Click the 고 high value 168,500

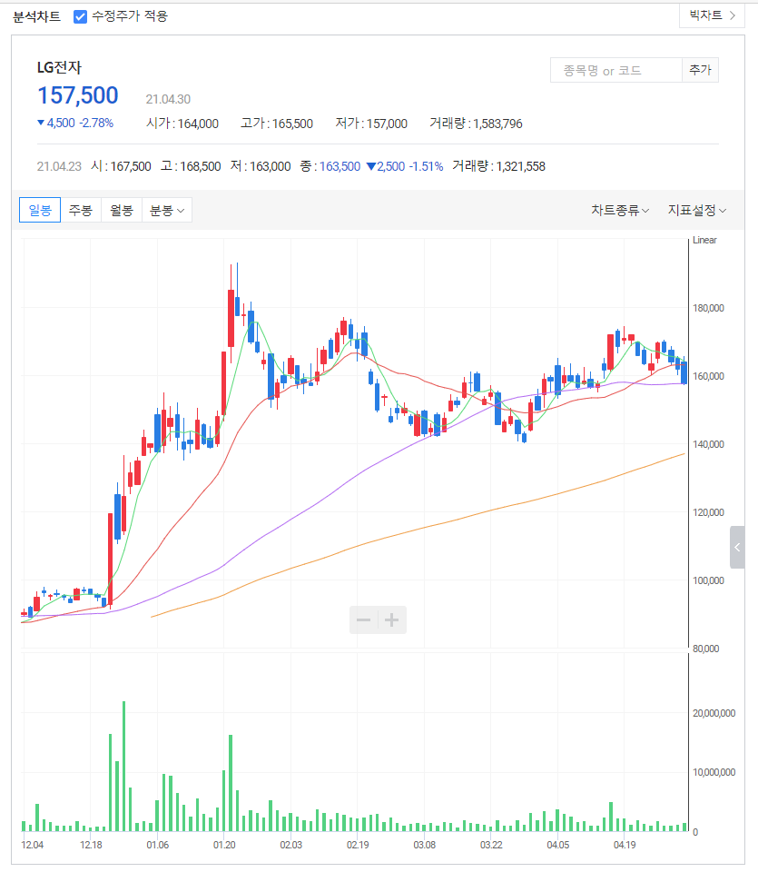coord(201,166)
